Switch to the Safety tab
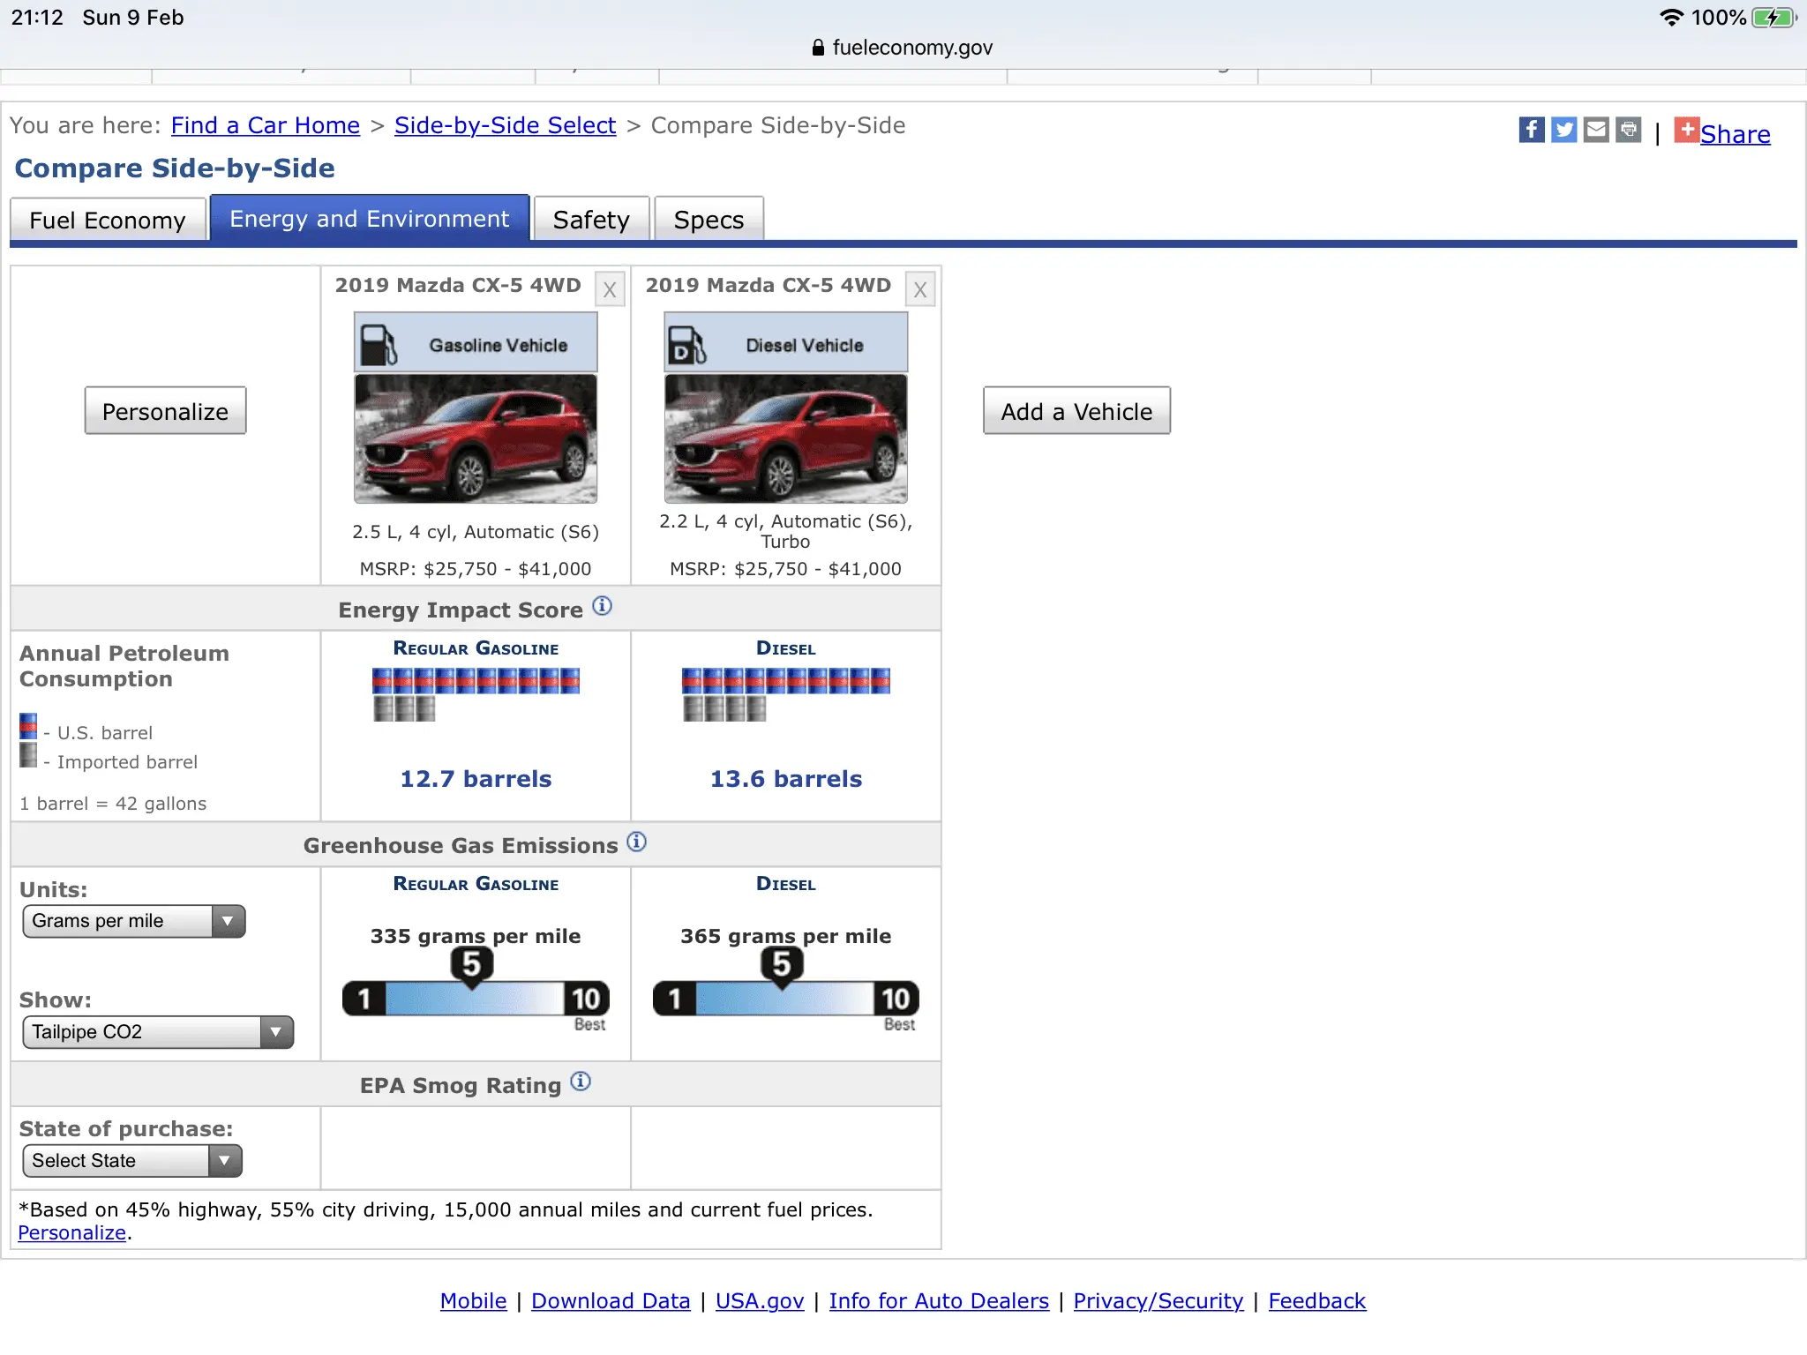Screen dimensions: 1807x1355 591,220
